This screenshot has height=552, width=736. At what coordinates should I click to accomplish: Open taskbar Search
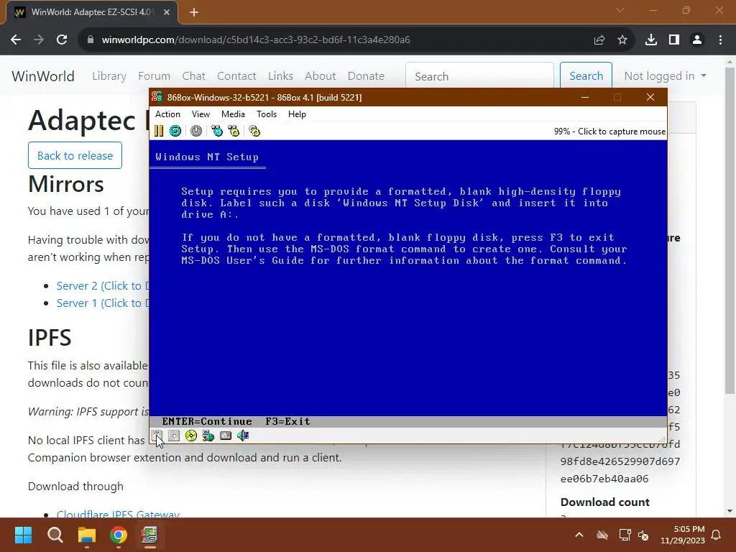(x=55, y=535)
